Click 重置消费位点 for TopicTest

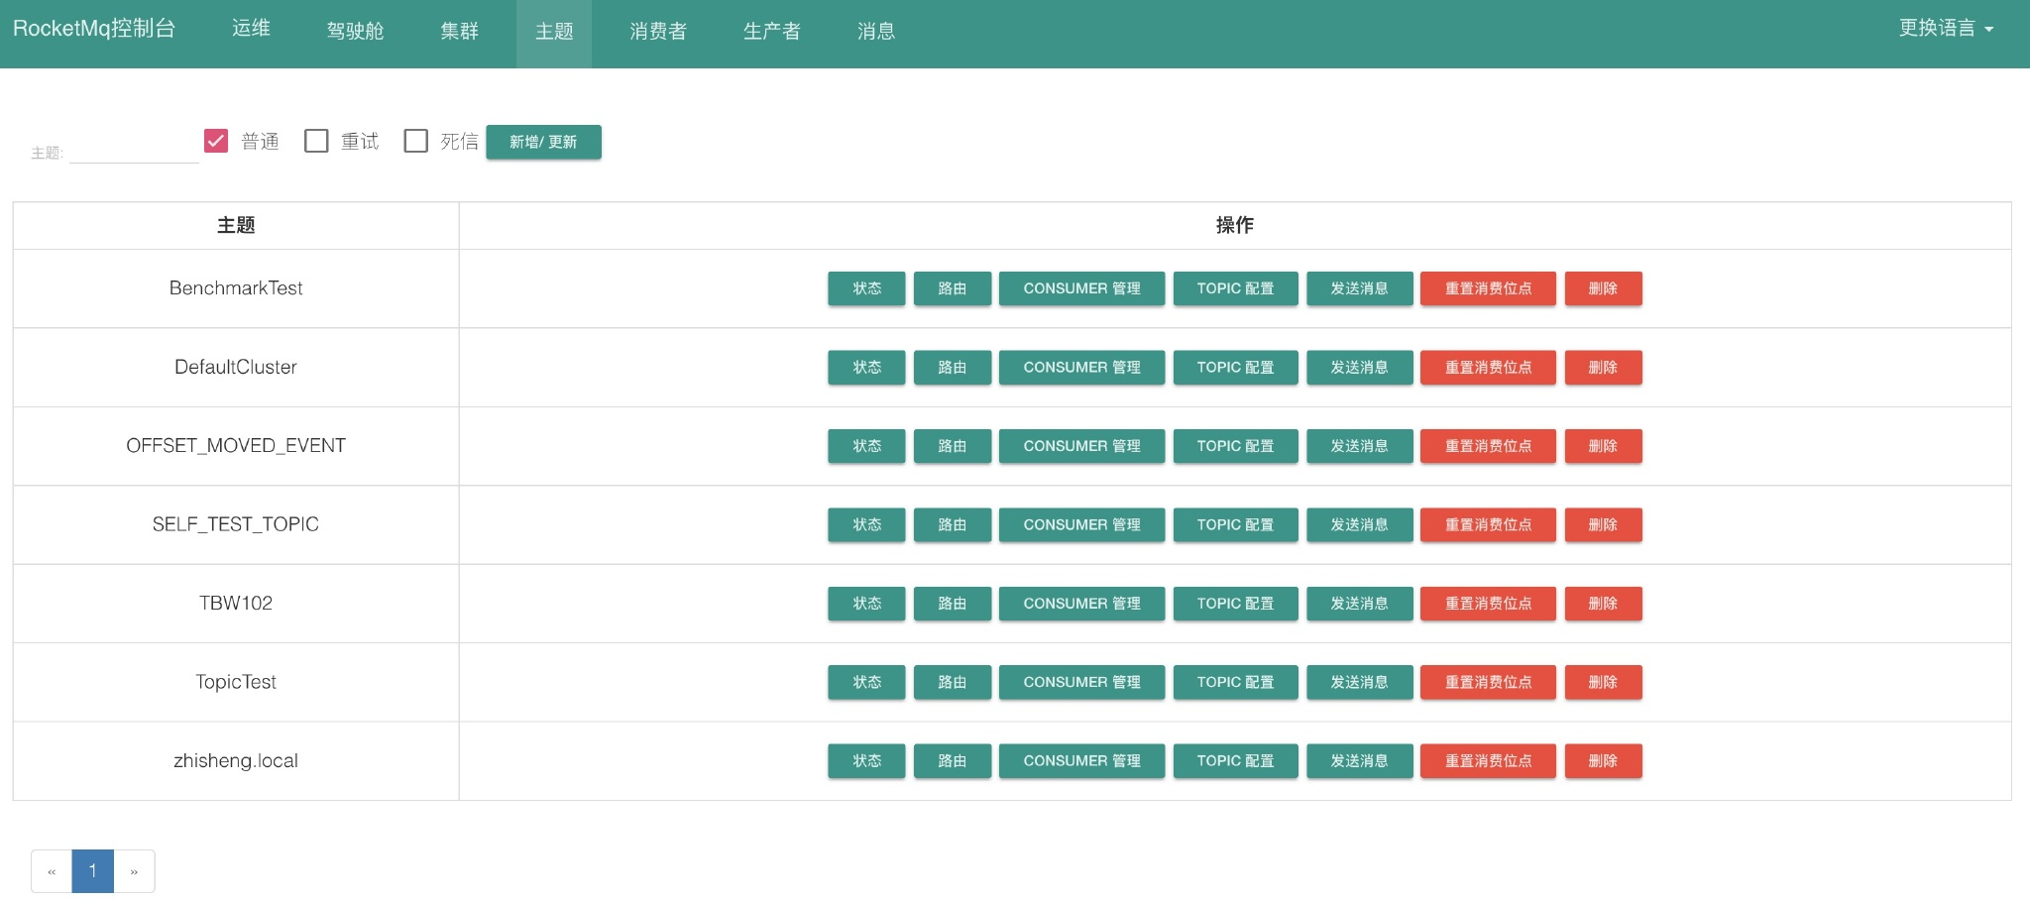click(1488, 682)
